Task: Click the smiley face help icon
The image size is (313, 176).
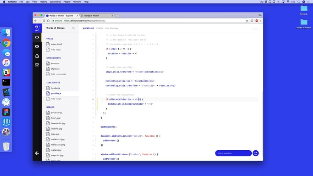Action: [256, 153]
